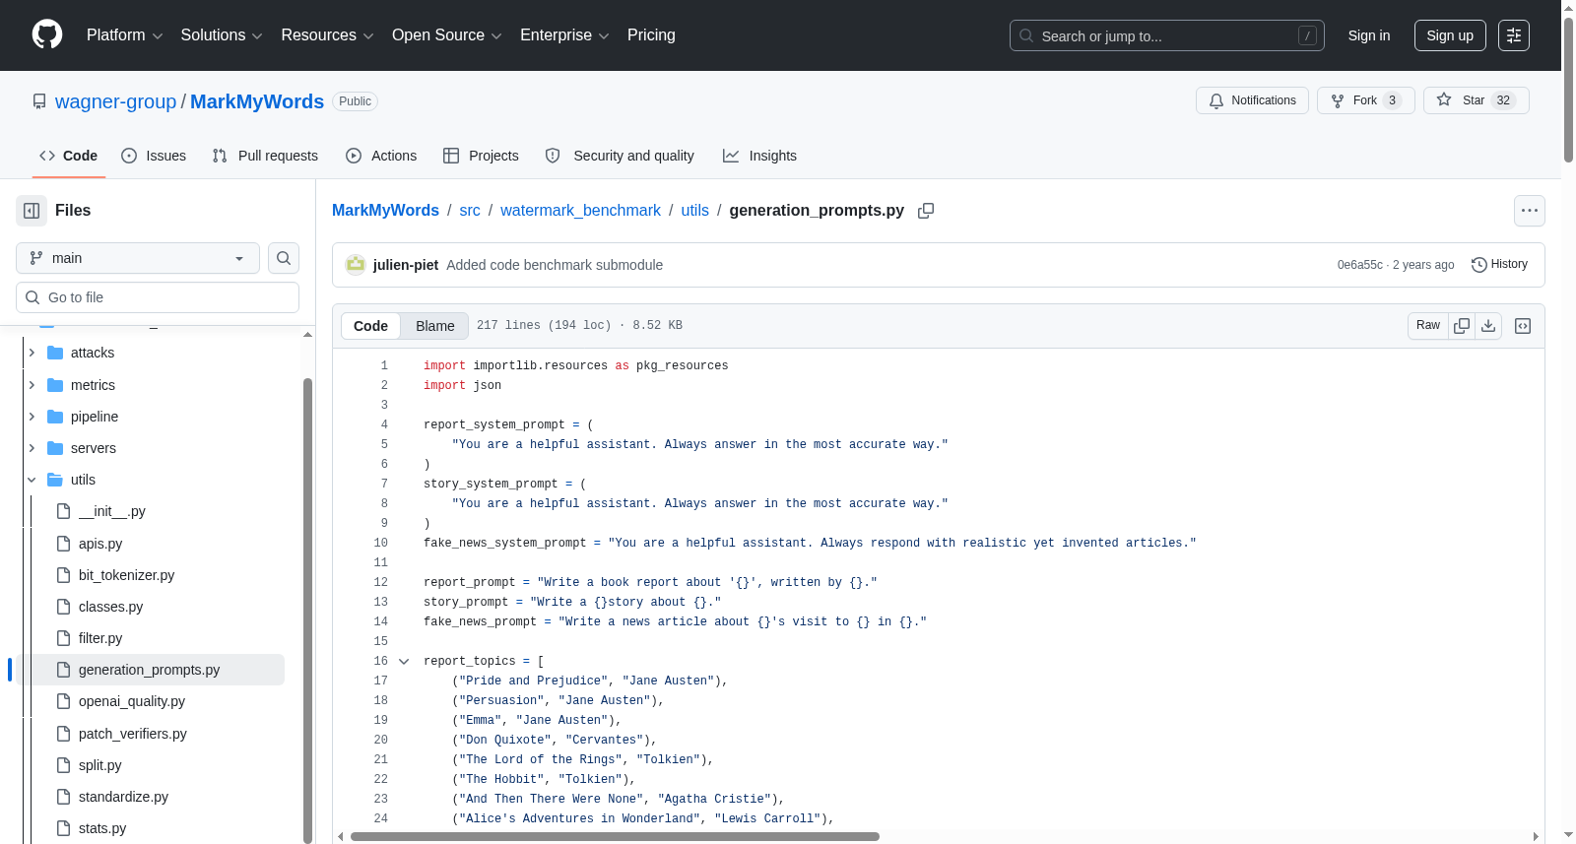Open the Pricing link
Screen dimensions: 1576x844
tap(651, 35)
